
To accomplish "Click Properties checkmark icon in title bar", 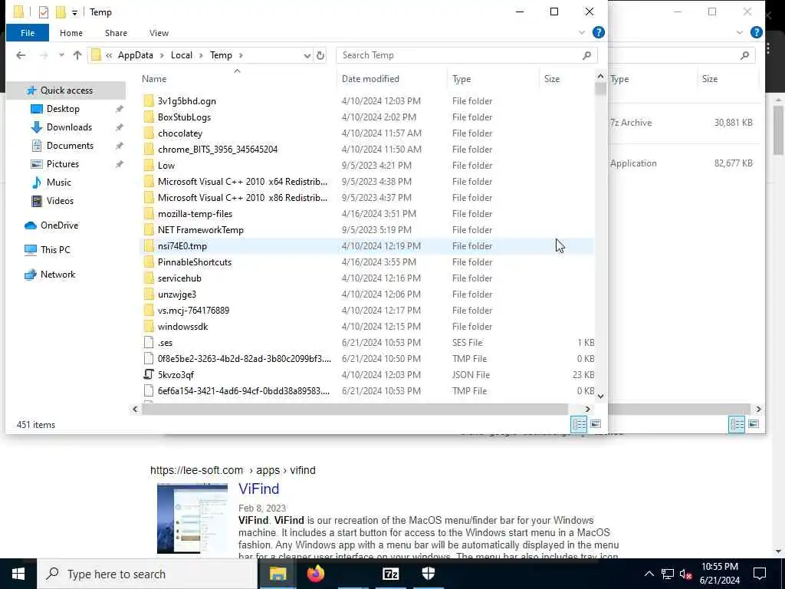I will click(x=44, y=12).
